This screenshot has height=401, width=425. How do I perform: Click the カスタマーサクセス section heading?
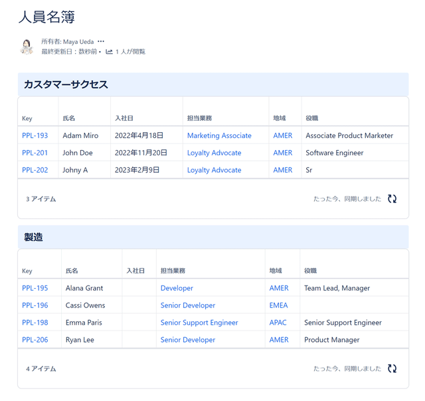point(66,84)
